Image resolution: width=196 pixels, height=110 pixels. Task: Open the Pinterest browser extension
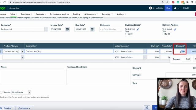coord(173,2)
